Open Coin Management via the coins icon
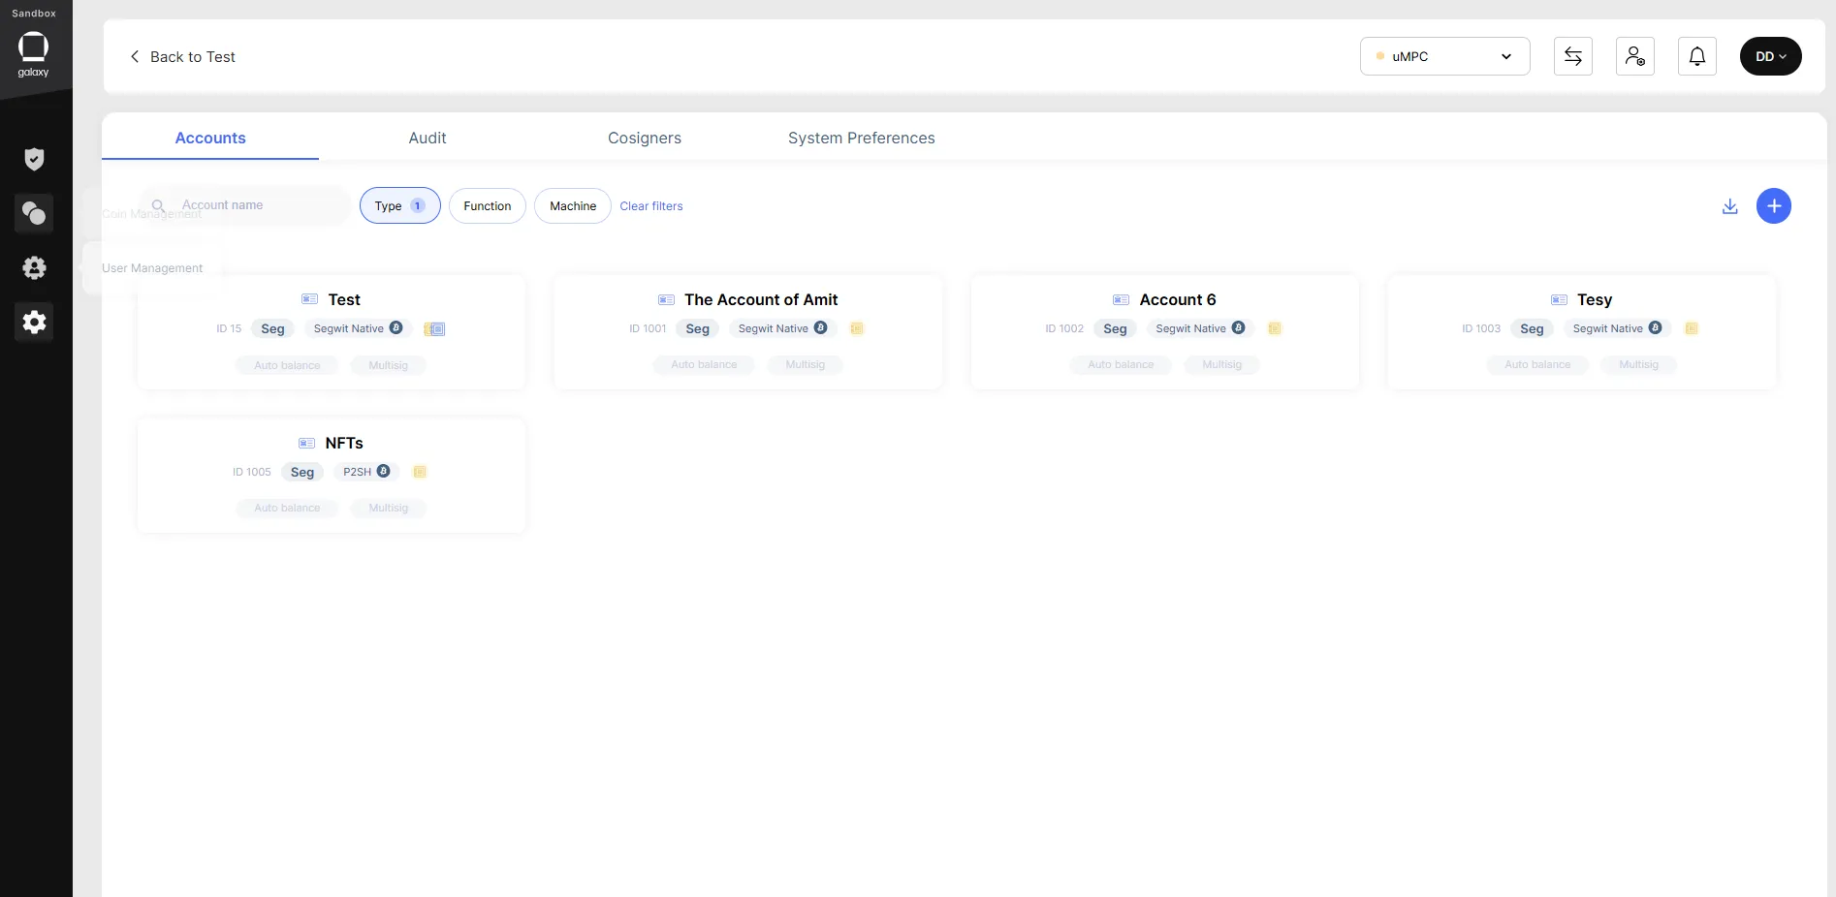Image resolution: width=1836 pixels, height=897 pixels. 34,213
